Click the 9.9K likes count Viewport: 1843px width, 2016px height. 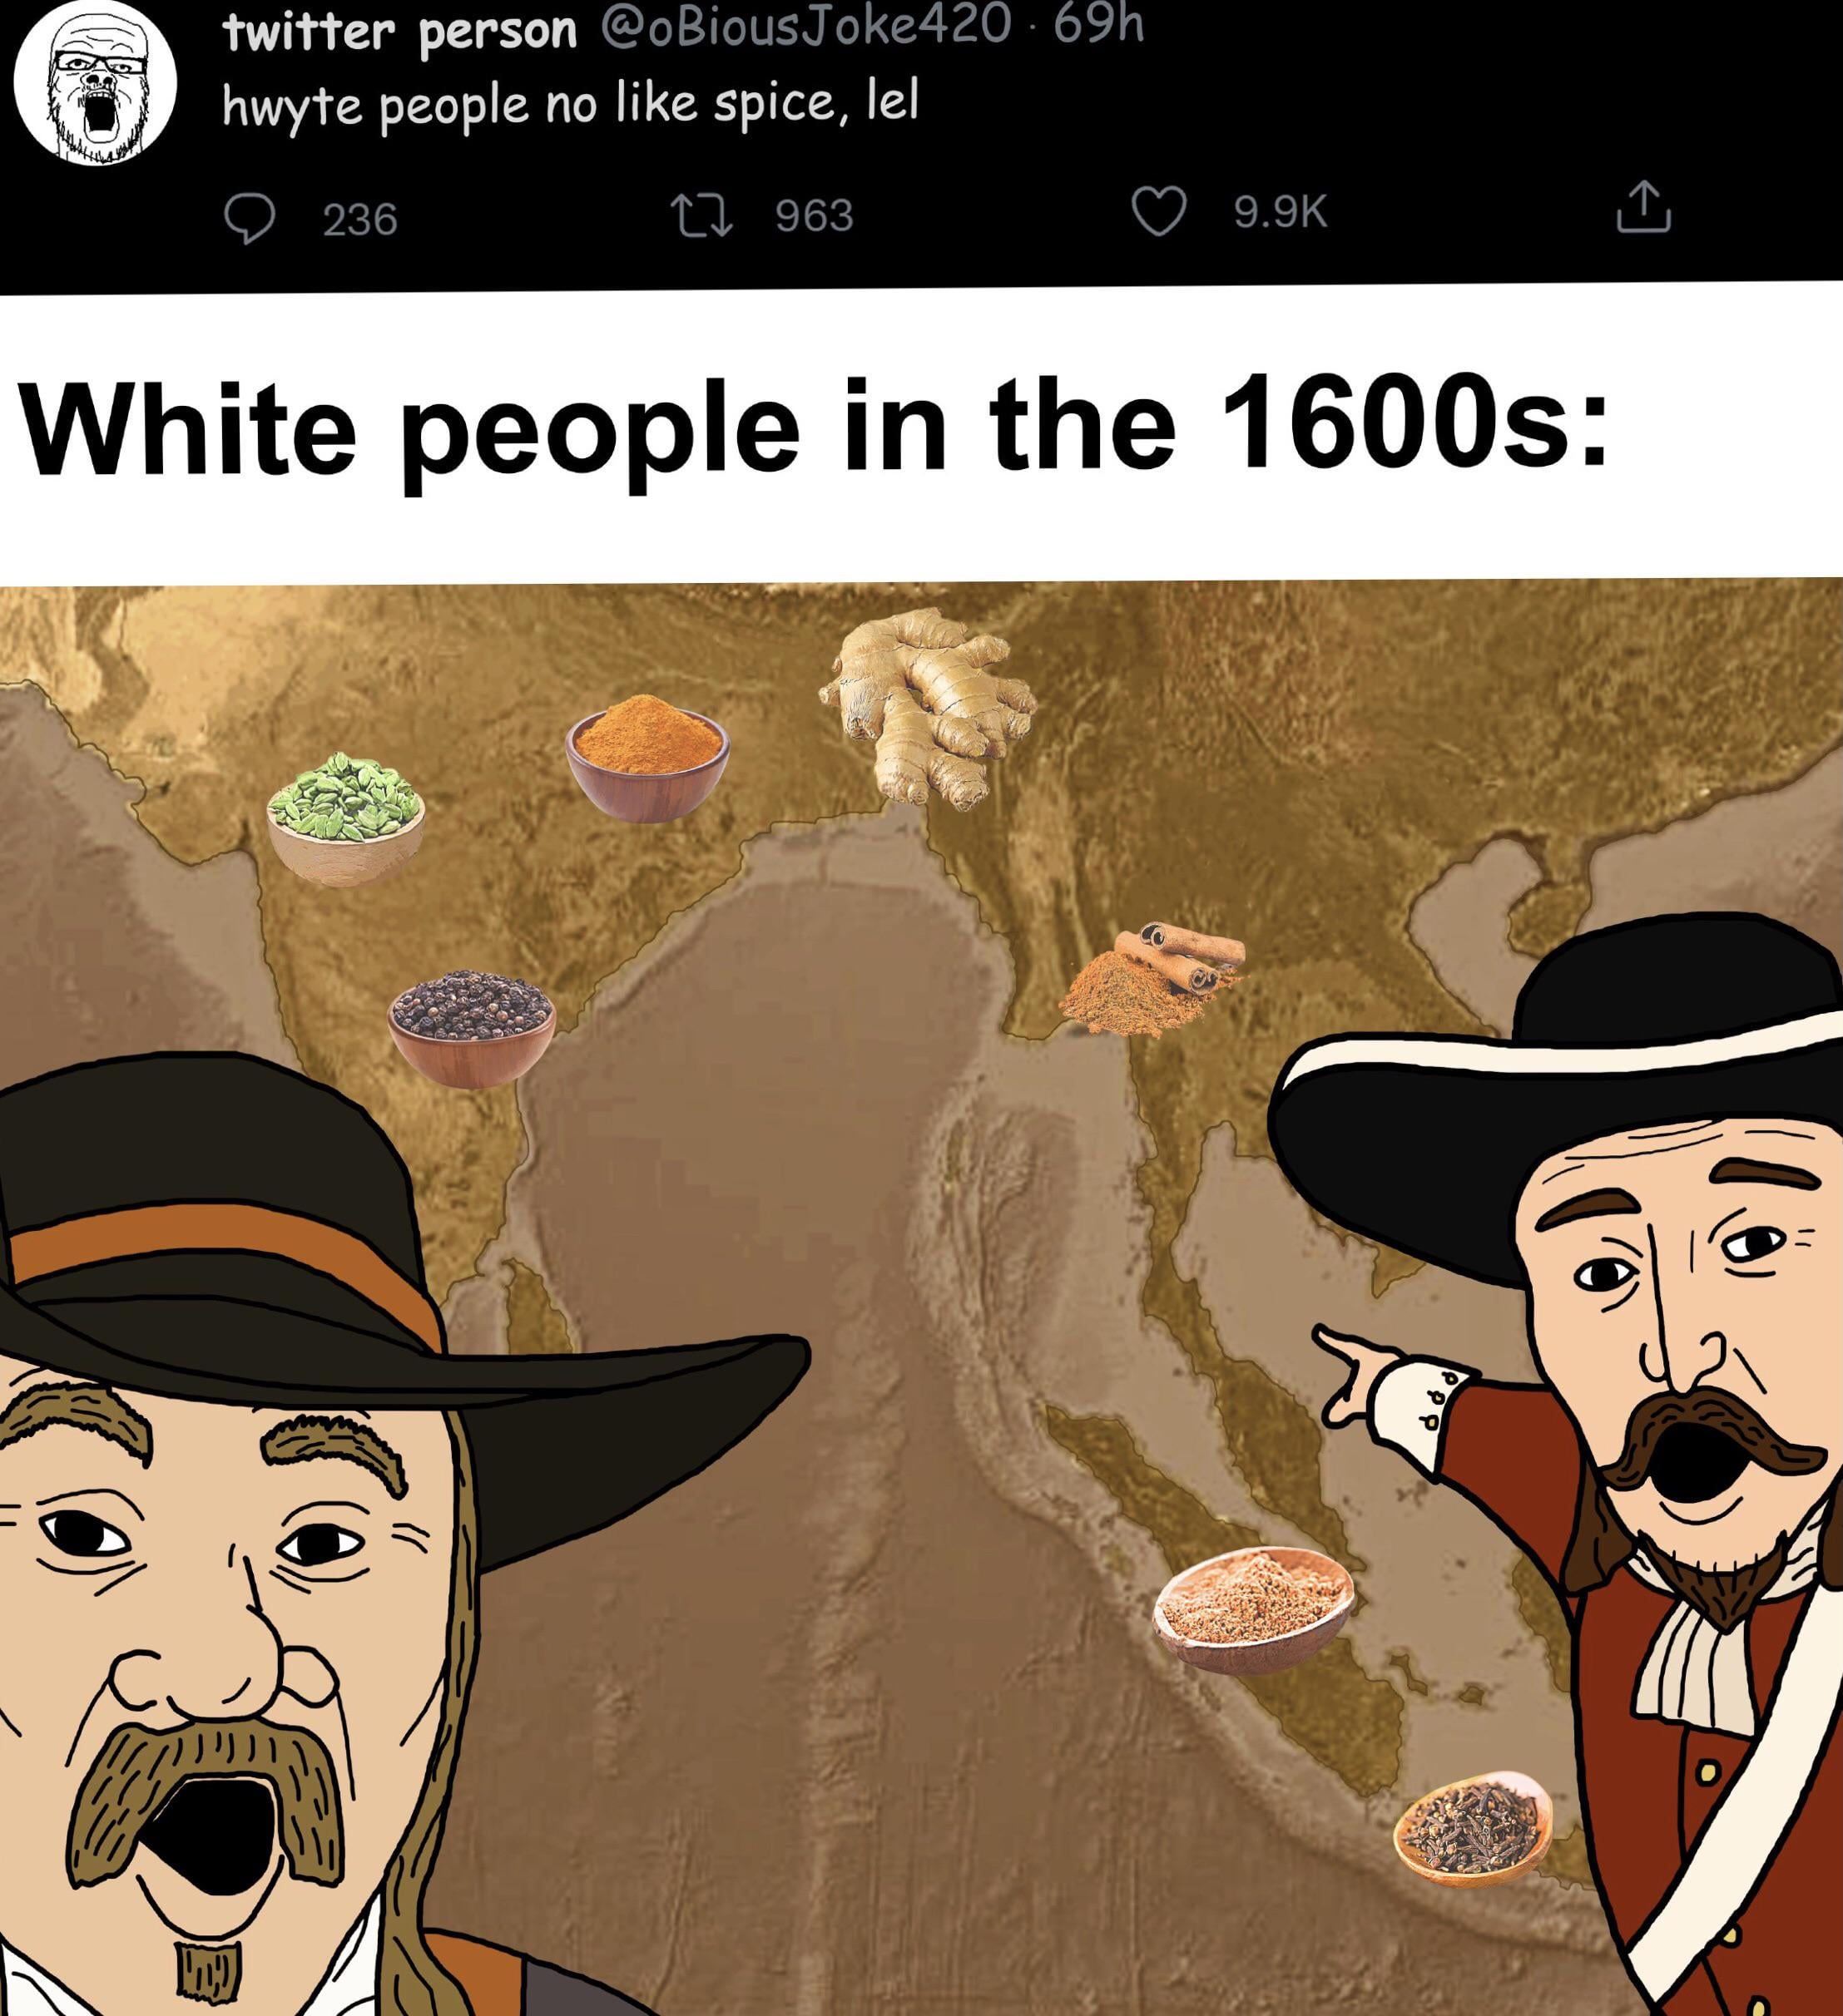1281,212
